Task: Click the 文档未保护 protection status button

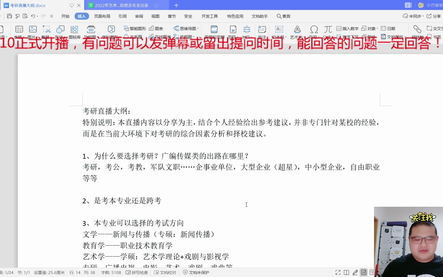Action: coord(196,272)
